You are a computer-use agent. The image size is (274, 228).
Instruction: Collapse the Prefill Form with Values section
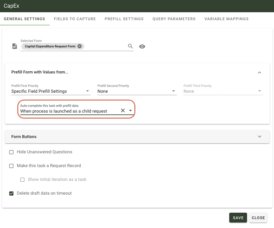[260, 73]
